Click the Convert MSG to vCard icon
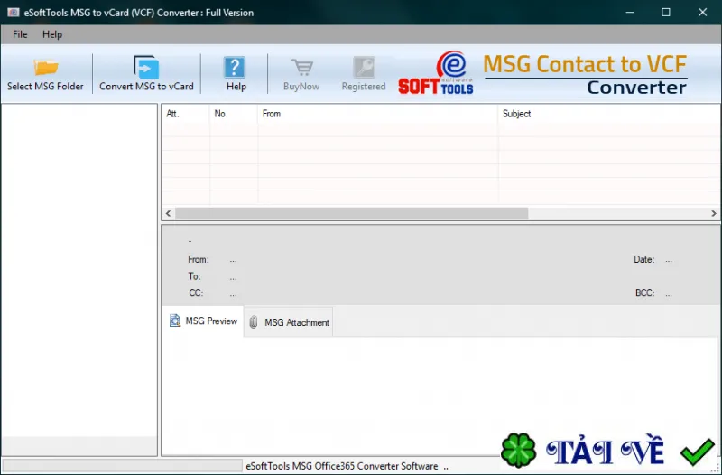722x475 pixels. click(x=146, y=67)
